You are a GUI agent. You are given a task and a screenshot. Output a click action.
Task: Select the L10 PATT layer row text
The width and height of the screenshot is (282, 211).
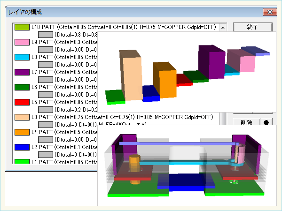click(123, 27)
